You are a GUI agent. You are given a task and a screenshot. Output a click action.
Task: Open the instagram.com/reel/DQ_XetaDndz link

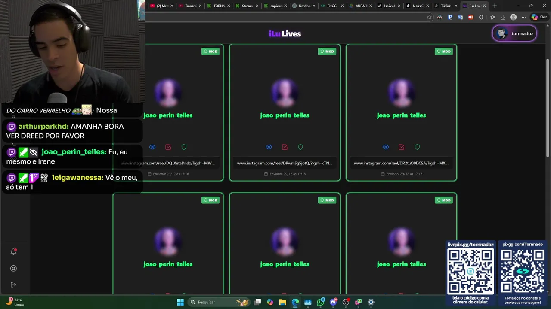click(168, 163)
